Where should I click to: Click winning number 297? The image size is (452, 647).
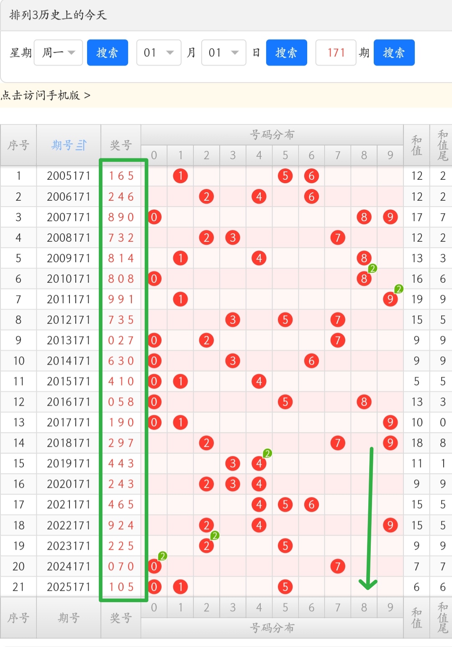click(121, 443)
